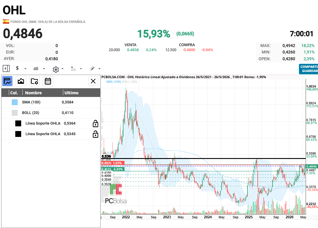
Task: Toggle lock on Línea Soporte OHLA 0,5364
Action: coord(95,123)
